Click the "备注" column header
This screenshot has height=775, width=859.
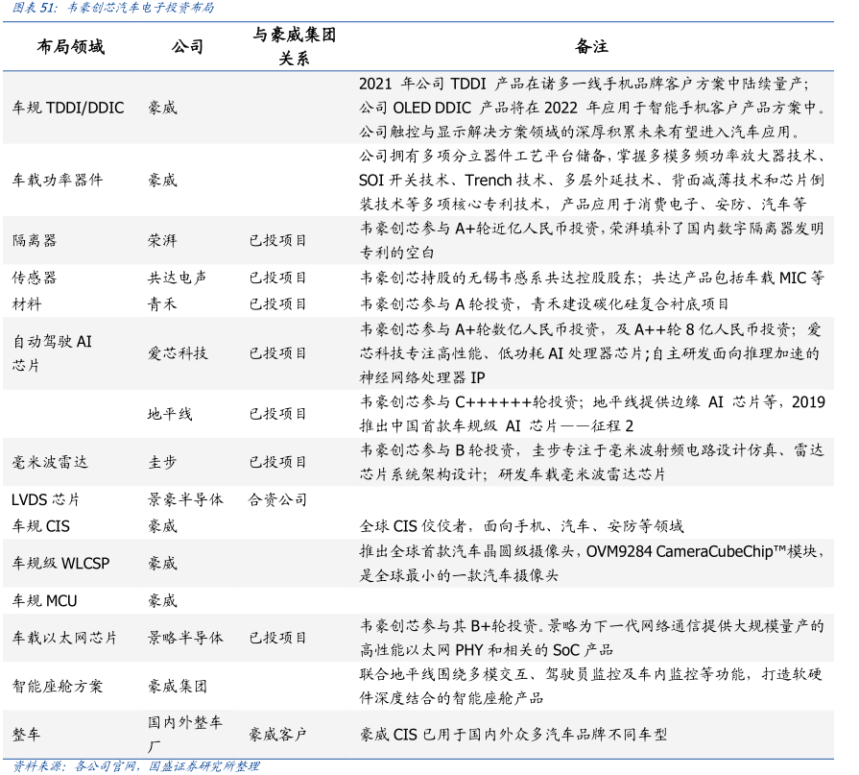(x=591, y=47)
